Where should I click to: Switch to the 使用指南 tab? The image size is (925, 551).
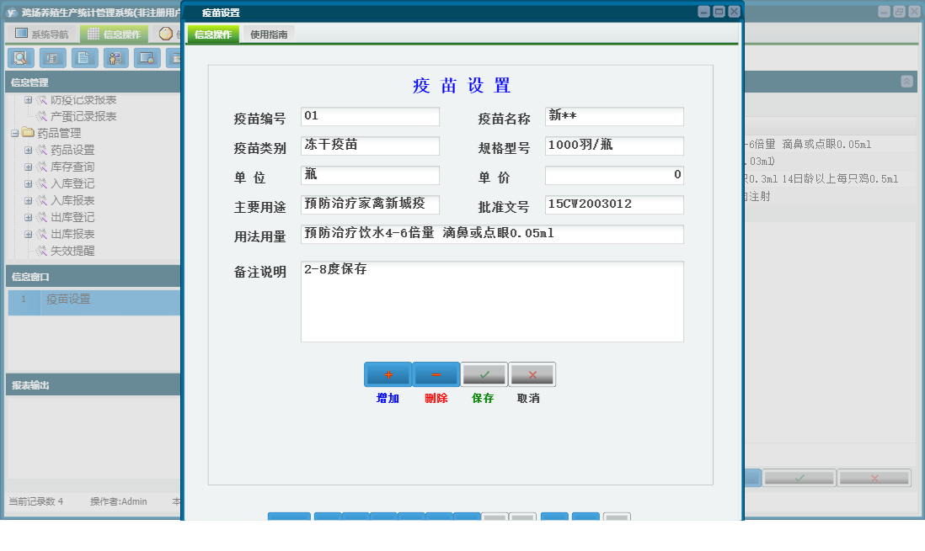click(x=268, y=34)
